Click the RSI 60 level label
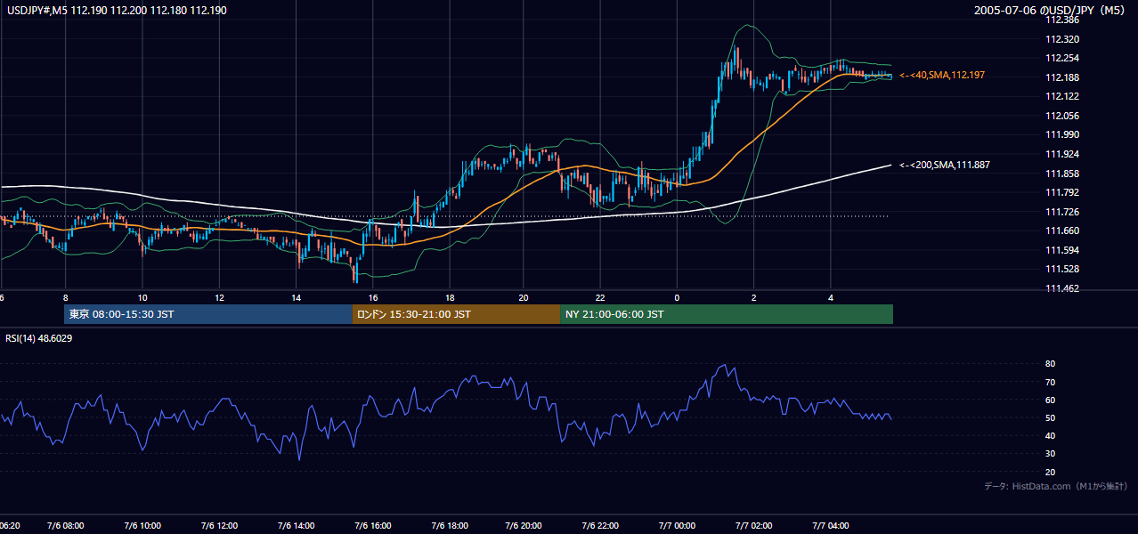The width and height of the screenshot is (1138, 534). 1050,400
